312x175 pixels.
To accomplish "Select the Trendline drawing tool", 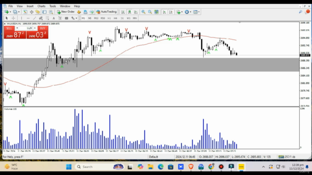I will click(35, 18).
